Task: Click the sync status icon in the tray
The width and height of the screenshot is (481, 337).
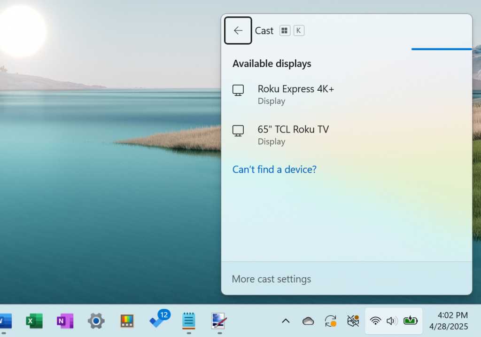Action: tap(330, 321)
